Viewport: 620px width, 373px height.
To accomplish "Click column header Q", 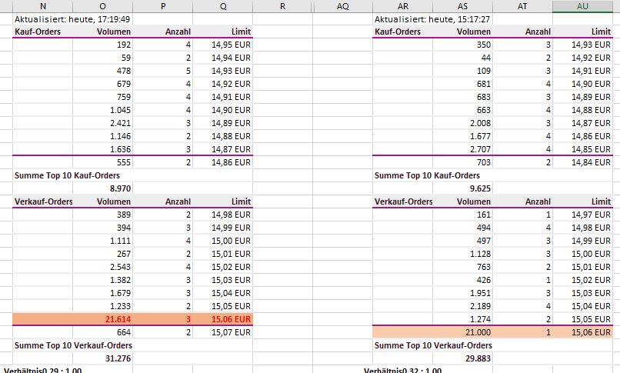I will pyautogui.click(x=223, y=6).
